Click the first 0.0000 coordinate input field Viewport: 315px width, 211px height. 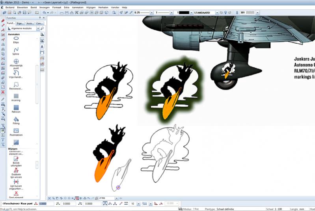click(x=46, y=204)
